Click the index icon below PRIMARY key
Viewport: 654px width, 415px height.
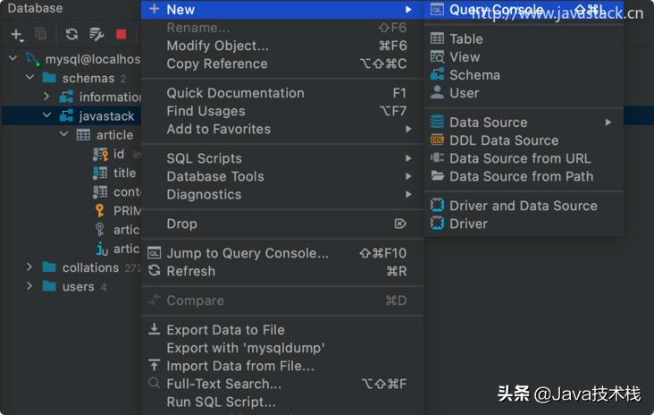(x=99, y=229)
